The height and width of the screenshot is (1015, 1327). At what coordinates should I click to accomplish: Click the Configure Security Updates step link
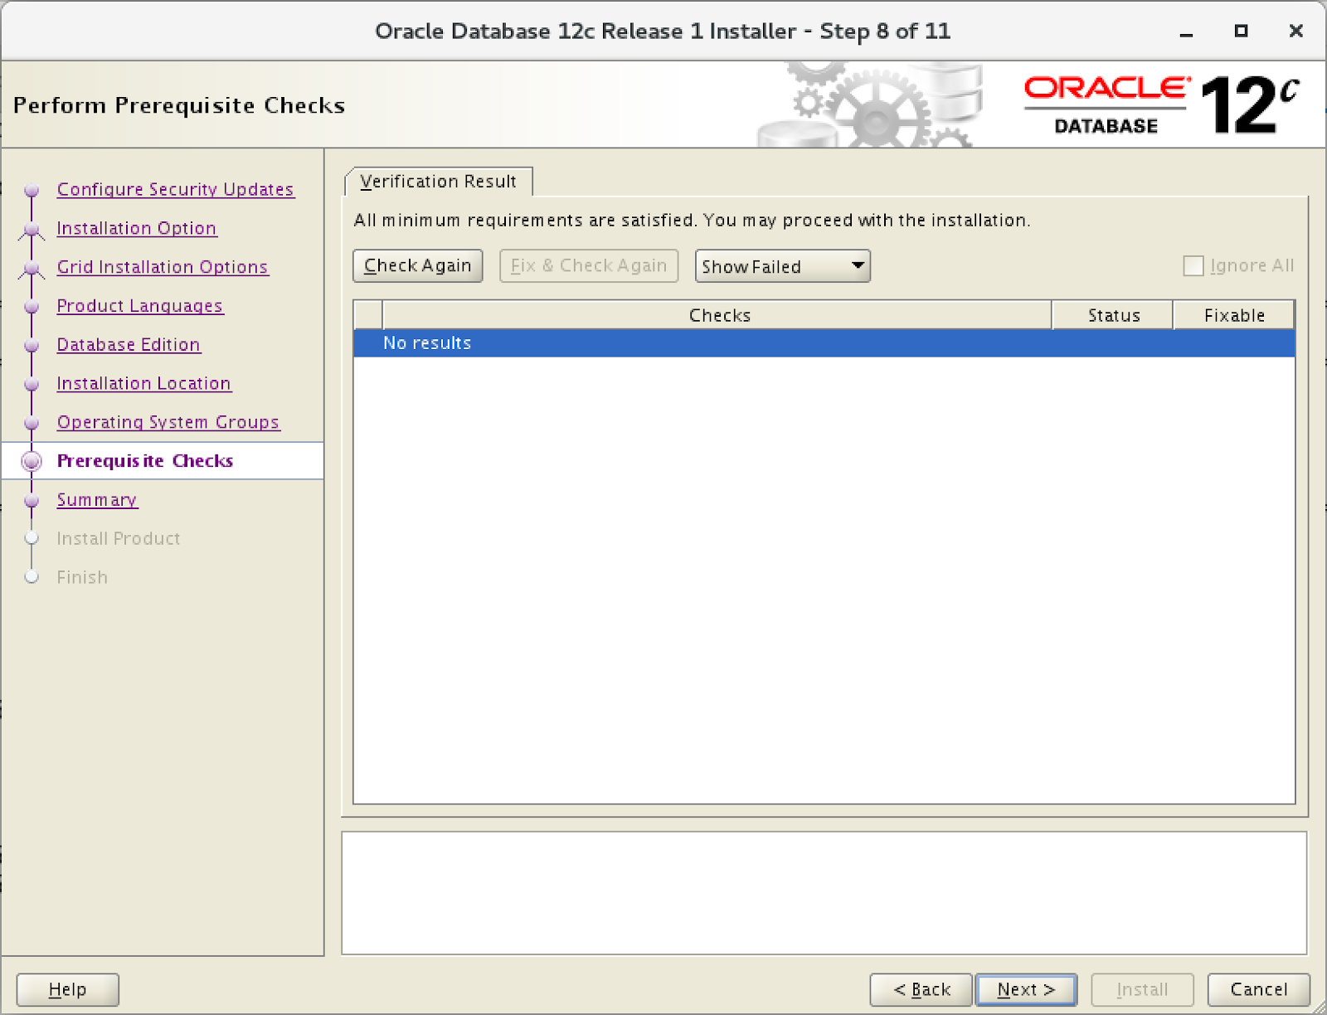click(175, 189)
